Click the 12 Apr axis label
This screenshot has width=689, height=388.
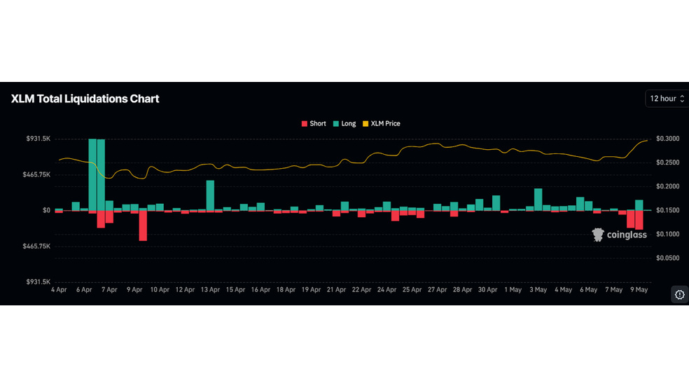click(185, 289)
